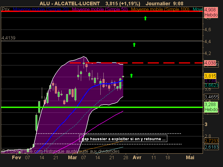
Task: Click the 4,038 resistance price tag
Action: click(210, 63)
